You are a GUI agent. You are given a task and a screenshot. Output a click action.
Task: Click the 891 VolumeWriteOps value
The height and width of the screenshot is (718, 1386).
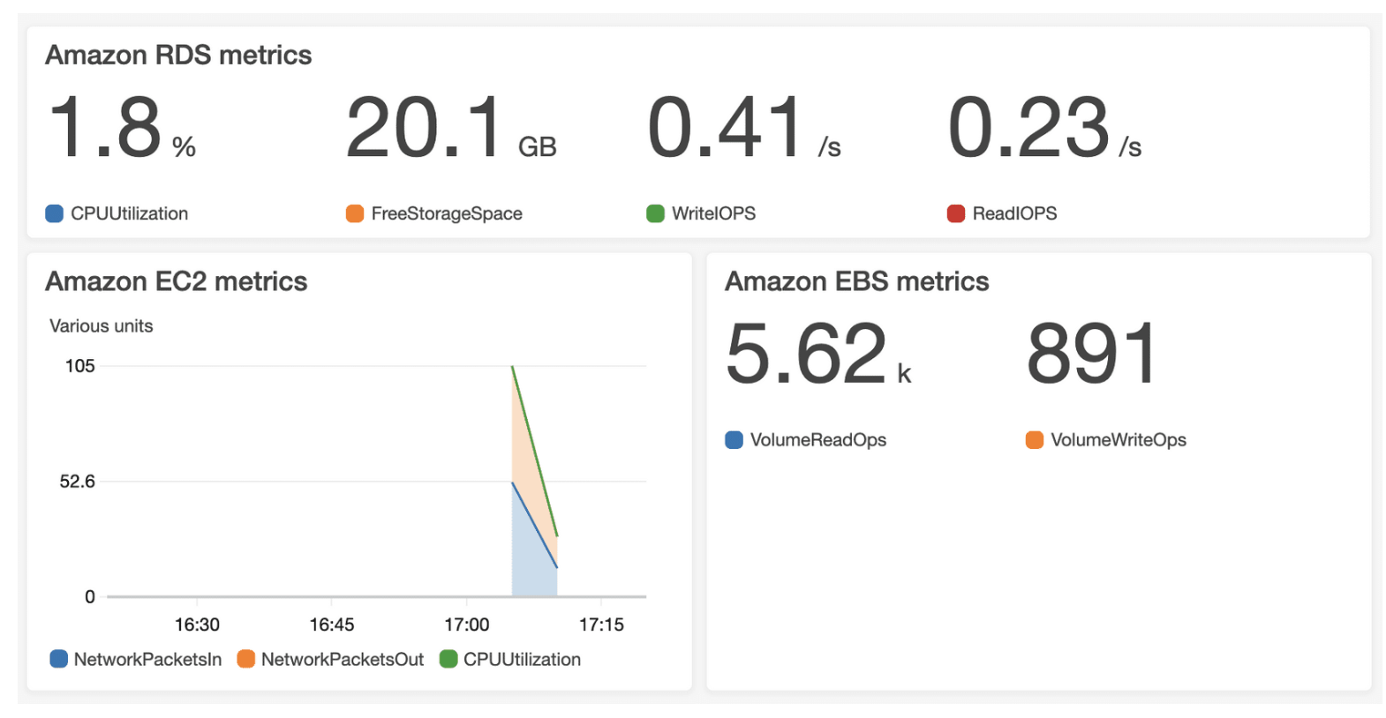click(x=1091, y=355)
